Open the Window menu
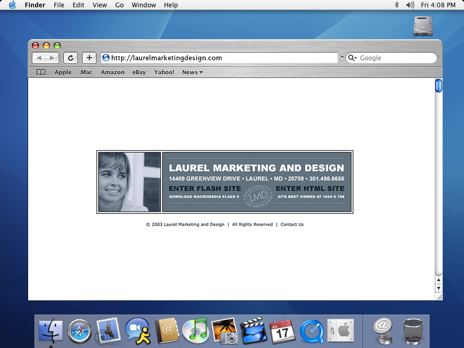 click(x=144, y=5)
